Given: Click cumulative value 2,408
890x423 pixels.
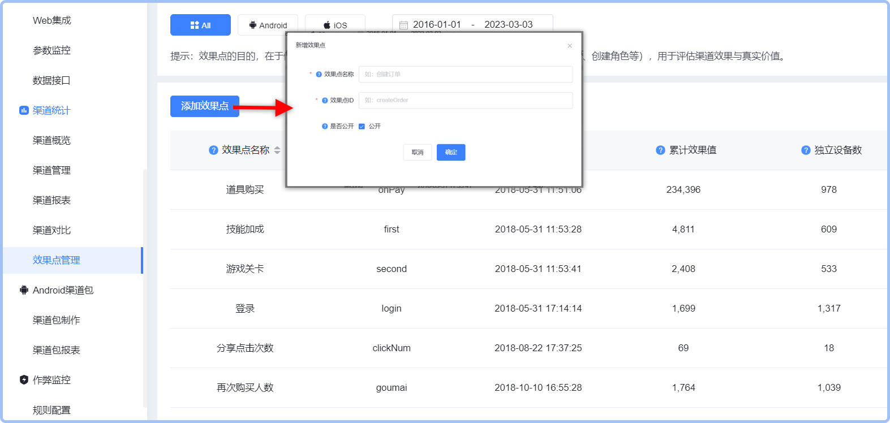Looking at the screenshot, I should [683, 269].
